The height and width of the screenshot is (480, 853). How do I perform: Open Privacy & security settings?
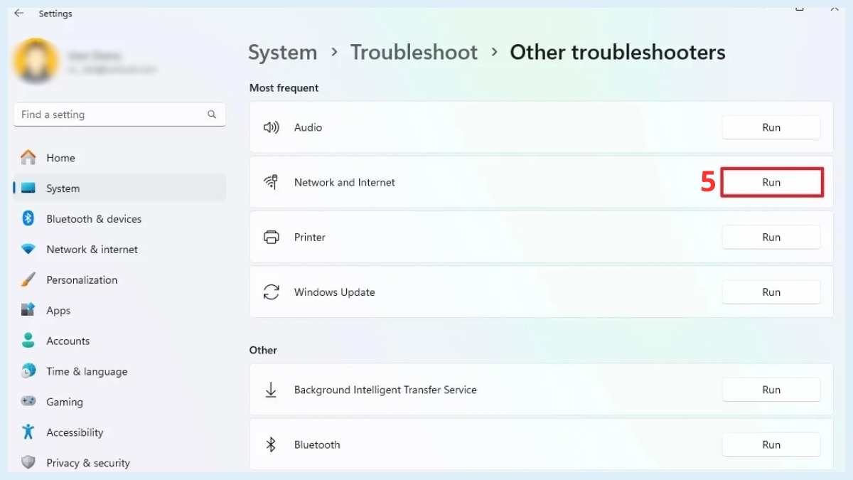(119, 463)
